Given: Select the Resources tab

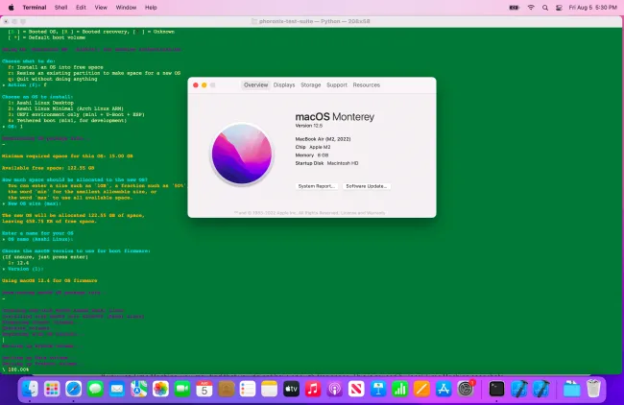Looking at the screenshot, I should coord(366,84).
